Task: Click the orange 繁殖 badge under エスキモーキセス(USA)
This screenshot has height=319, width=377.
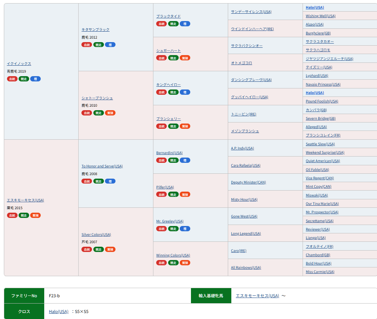Action: coord(35,215)
